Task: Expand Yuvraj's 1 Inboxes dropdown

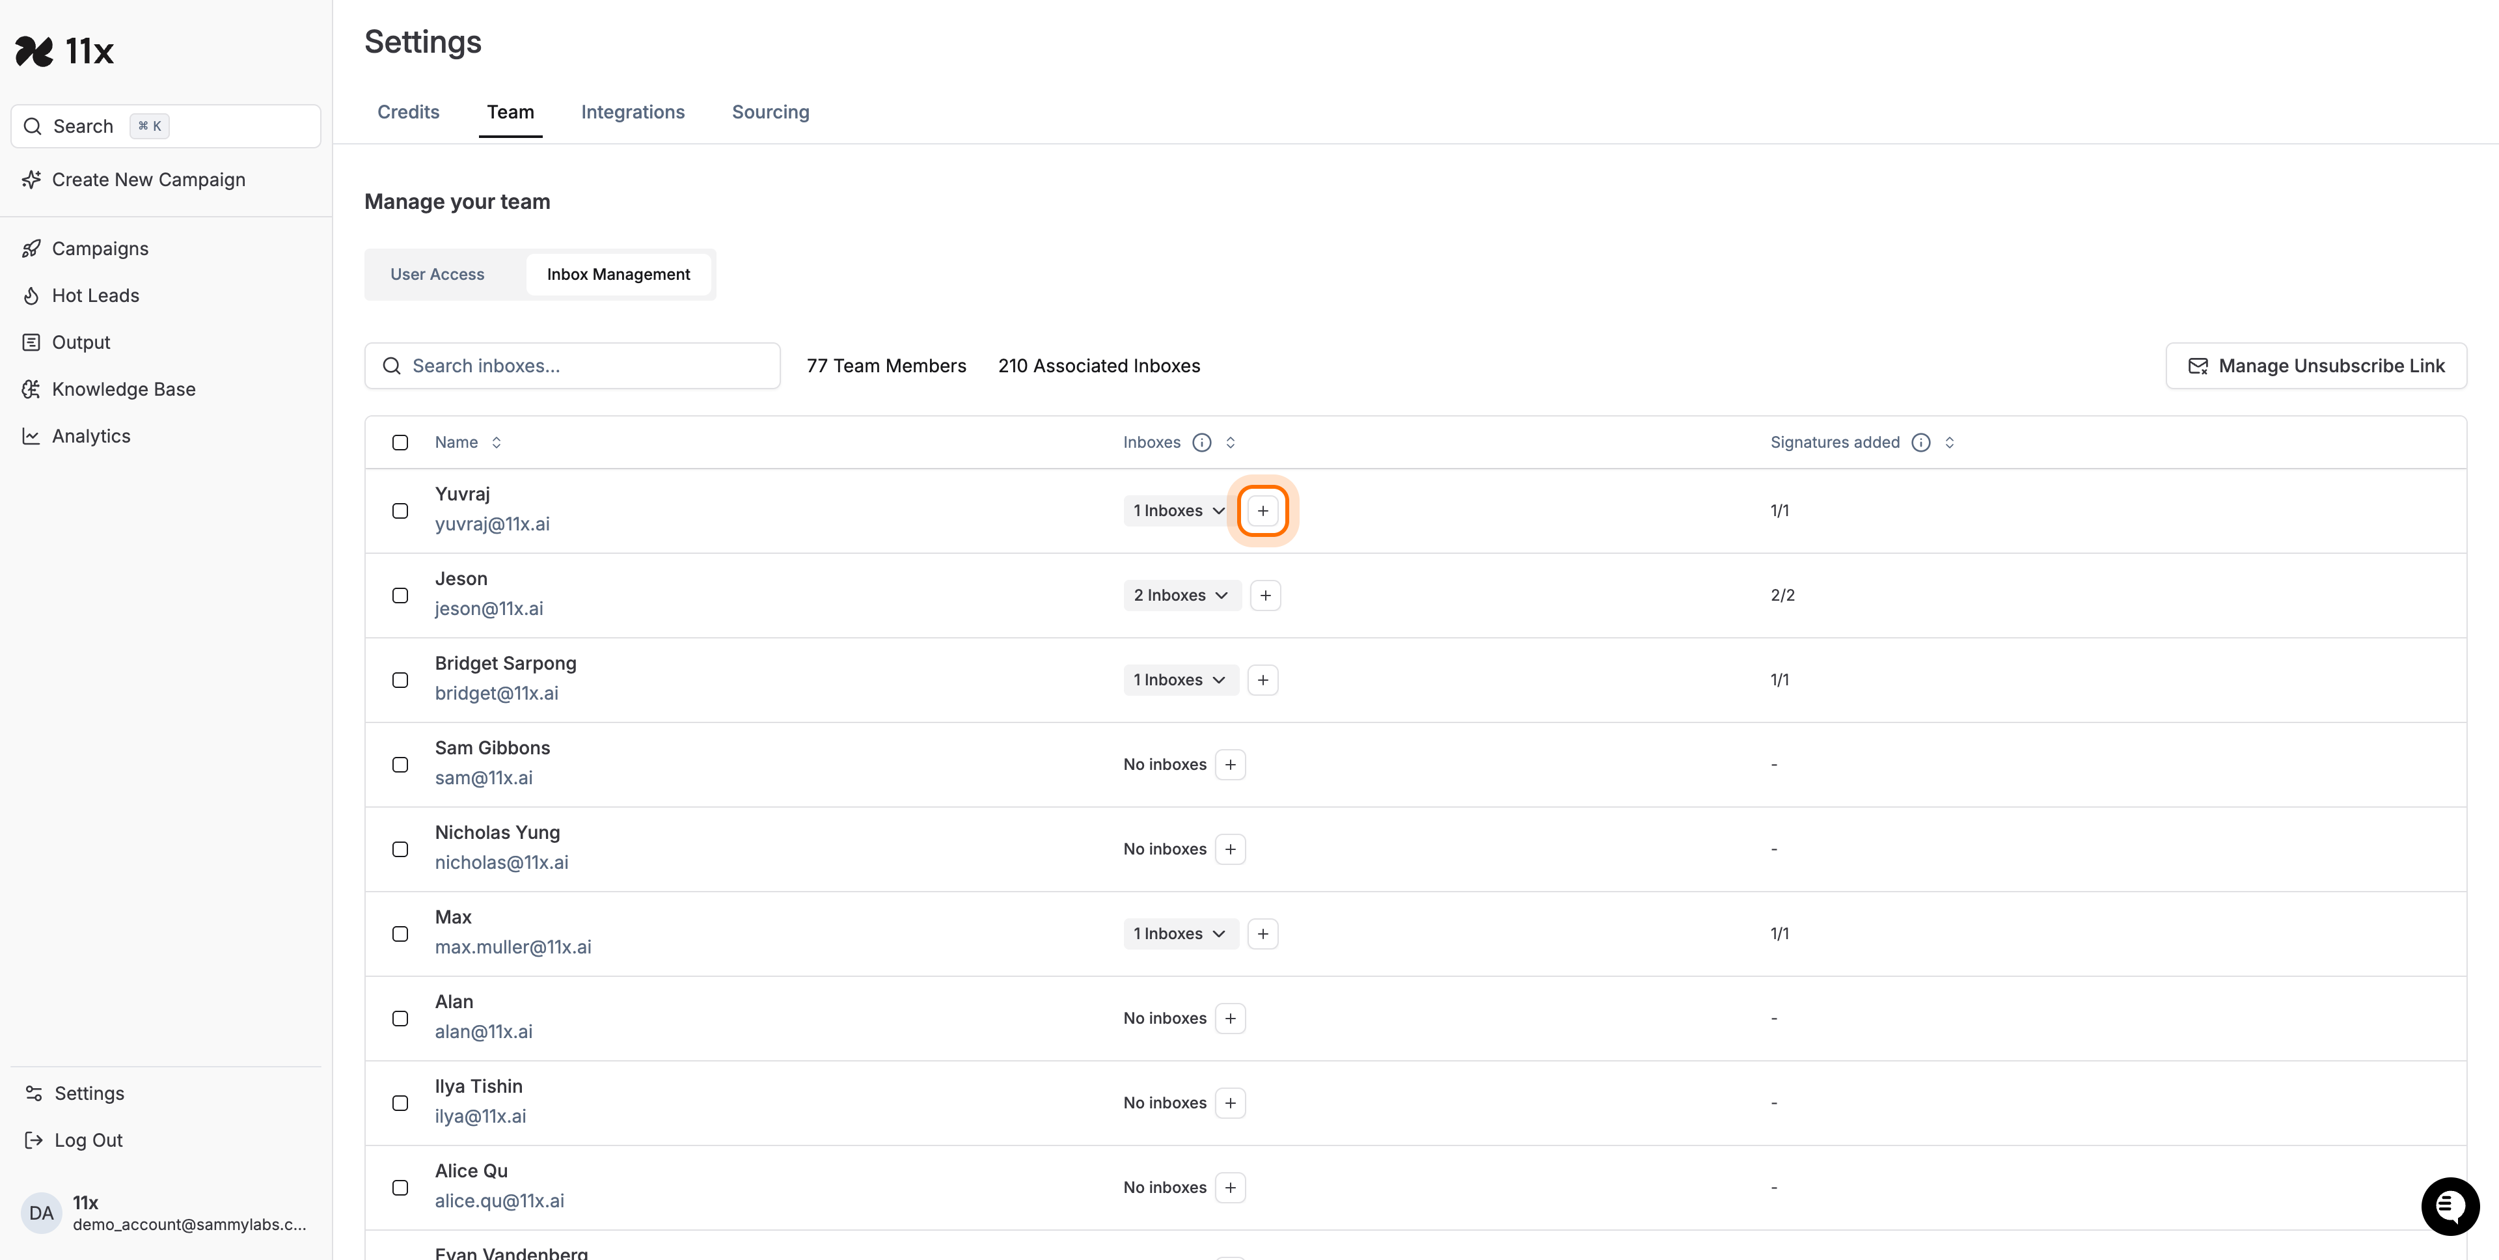Action: (1180, 510)
